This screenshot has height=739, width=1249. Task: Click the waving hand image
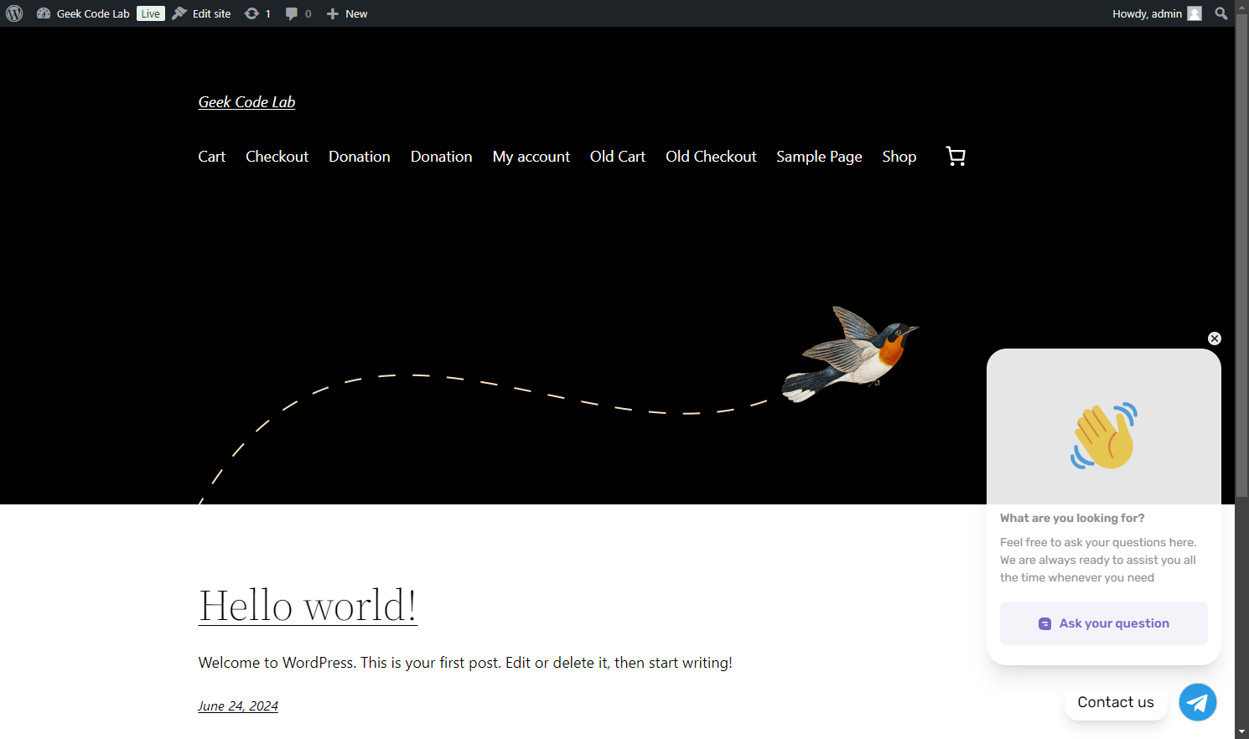[x=1104, y=436]
